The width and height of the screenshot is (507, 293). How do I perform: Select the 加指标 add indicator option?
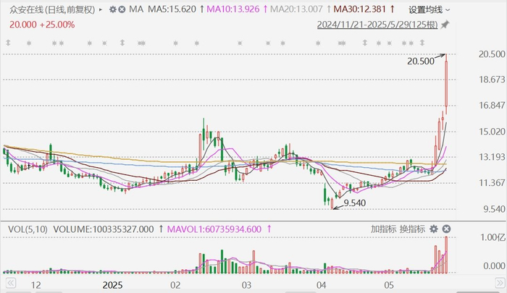click(383, 229)
